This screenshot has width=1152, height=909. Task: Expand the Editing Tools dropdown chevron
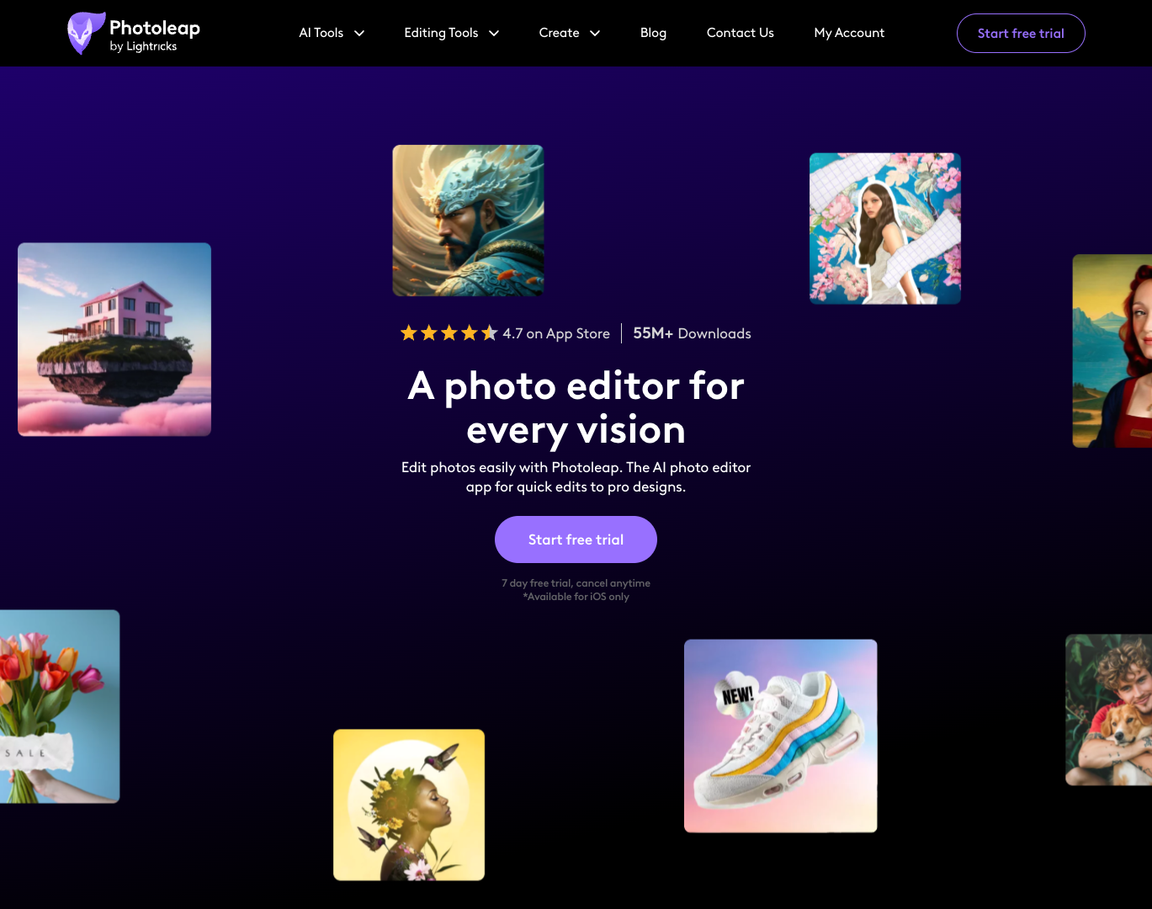click(494, 34)
